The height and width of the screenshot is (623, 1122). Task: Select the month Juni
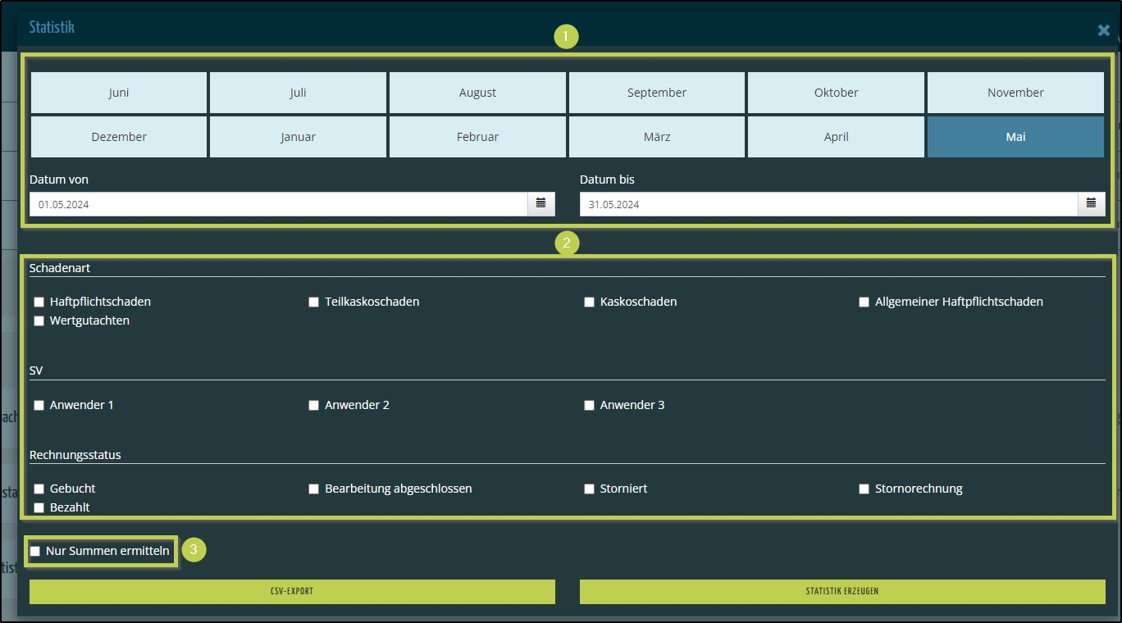(119, 93)
